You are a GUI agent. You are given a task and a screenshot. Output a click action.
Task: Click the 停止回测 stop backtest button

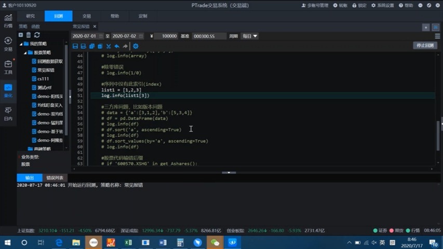[x=425, y=46]
